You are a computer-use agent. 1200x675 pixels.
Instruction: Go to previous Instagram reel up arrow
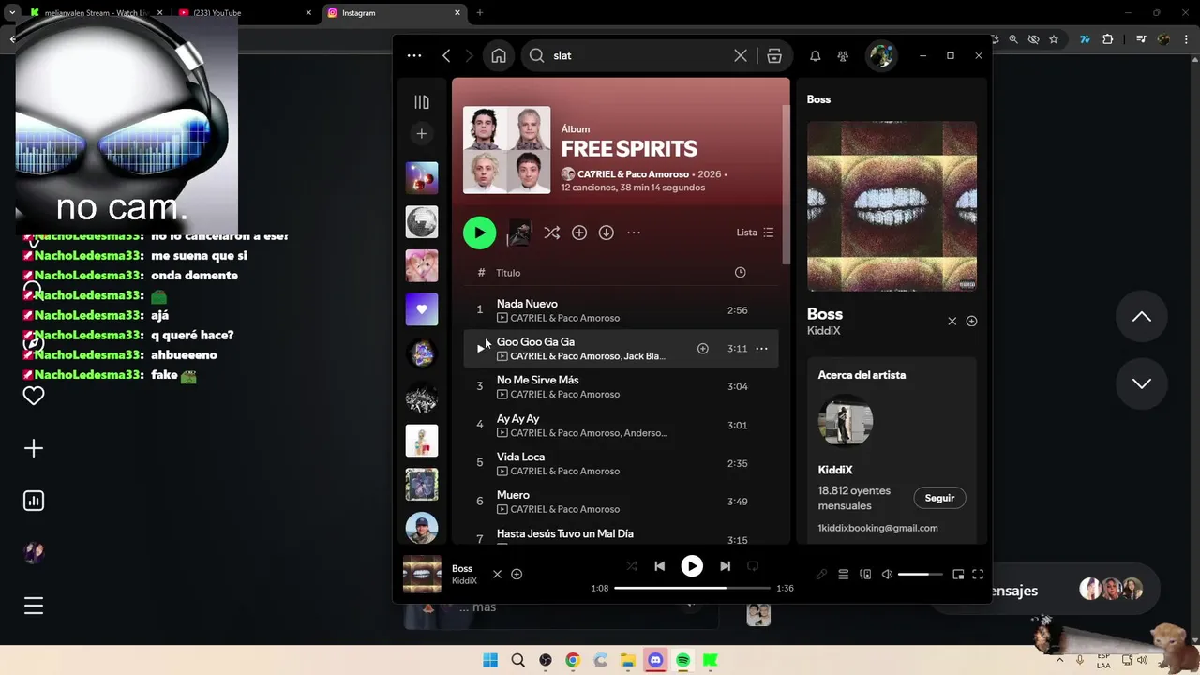point(1142,317)
